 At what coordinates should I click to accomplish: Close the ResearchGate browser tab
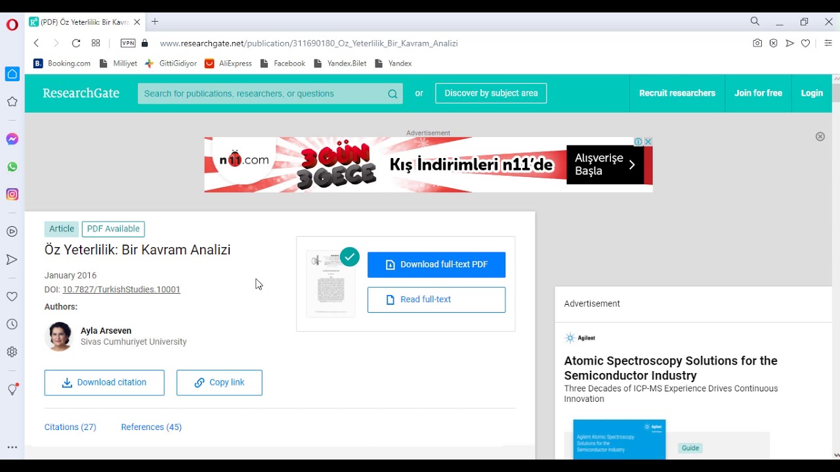click(x=136, y=22)
